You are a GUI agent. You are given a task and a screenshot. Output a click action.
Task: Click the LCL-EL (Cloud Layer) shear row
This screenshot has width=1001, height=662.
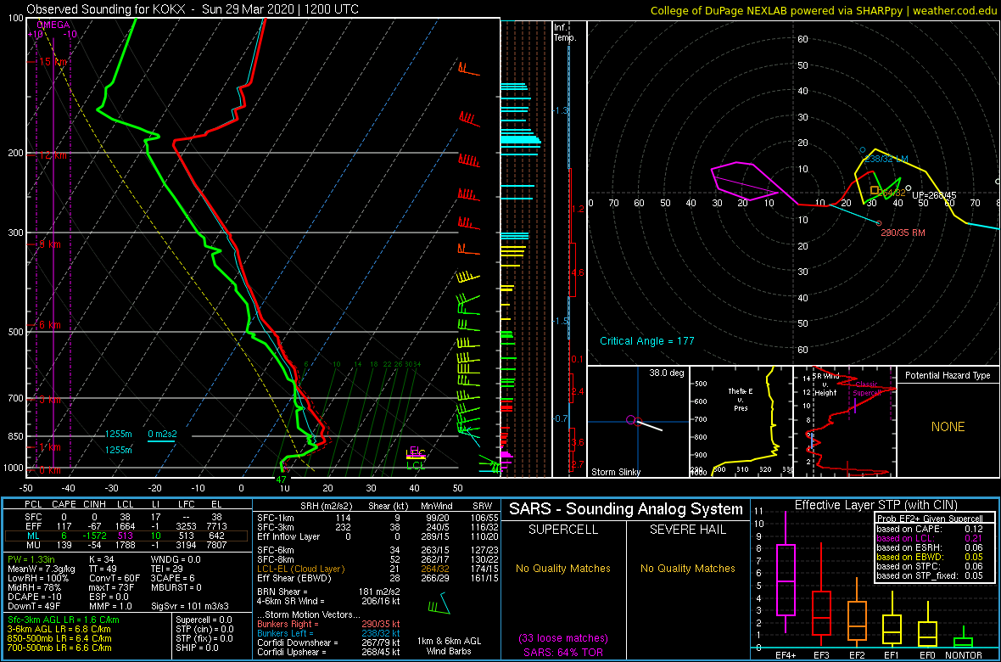tap(379, 569)
